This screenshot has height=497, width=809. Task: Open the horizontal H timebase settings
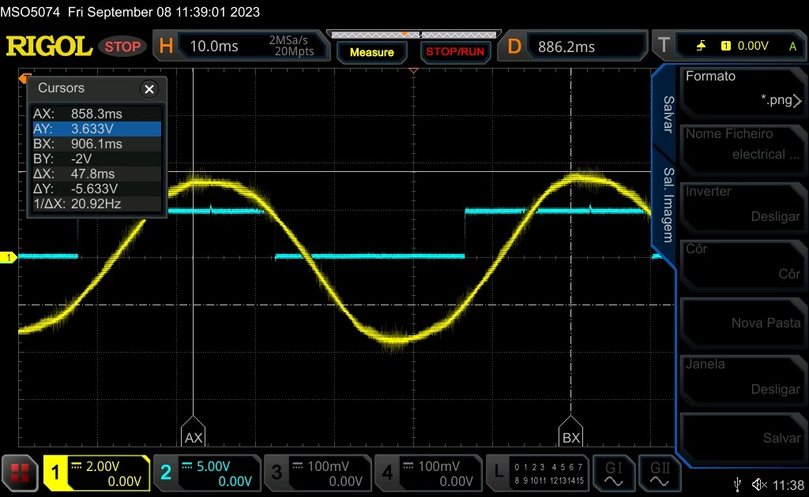[x=166, y=46]
